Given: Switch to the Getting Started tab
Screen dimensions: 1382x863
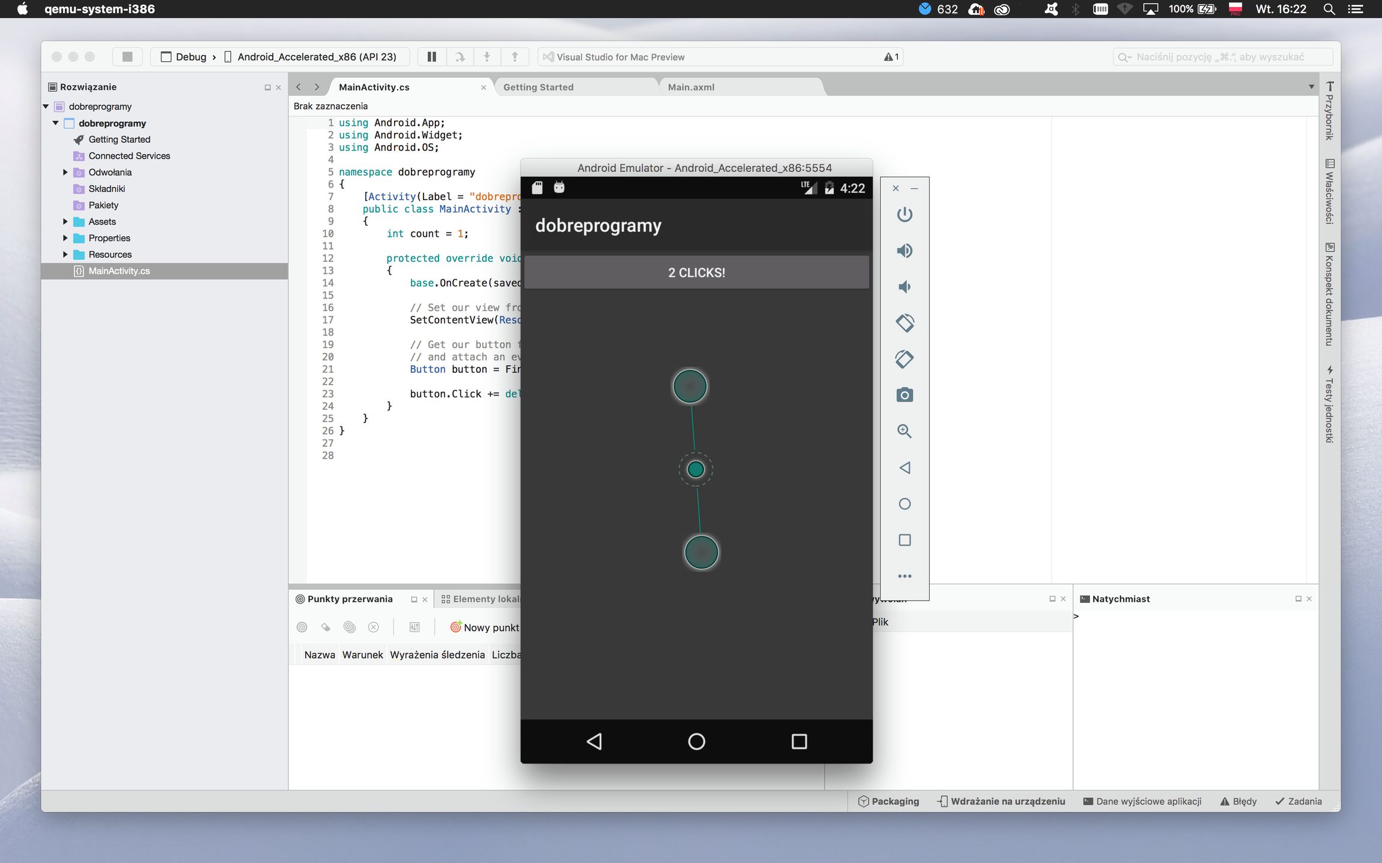Looking at the screenshot, I should 538,87.
